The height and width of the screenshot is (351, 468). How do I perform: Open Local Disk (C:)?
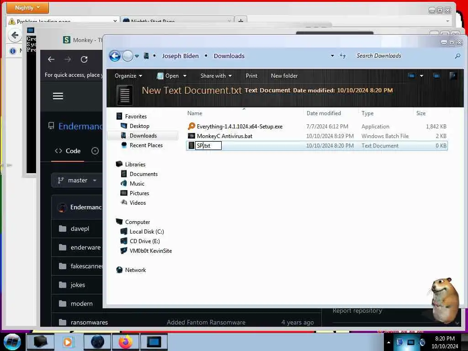pos(147,232)
